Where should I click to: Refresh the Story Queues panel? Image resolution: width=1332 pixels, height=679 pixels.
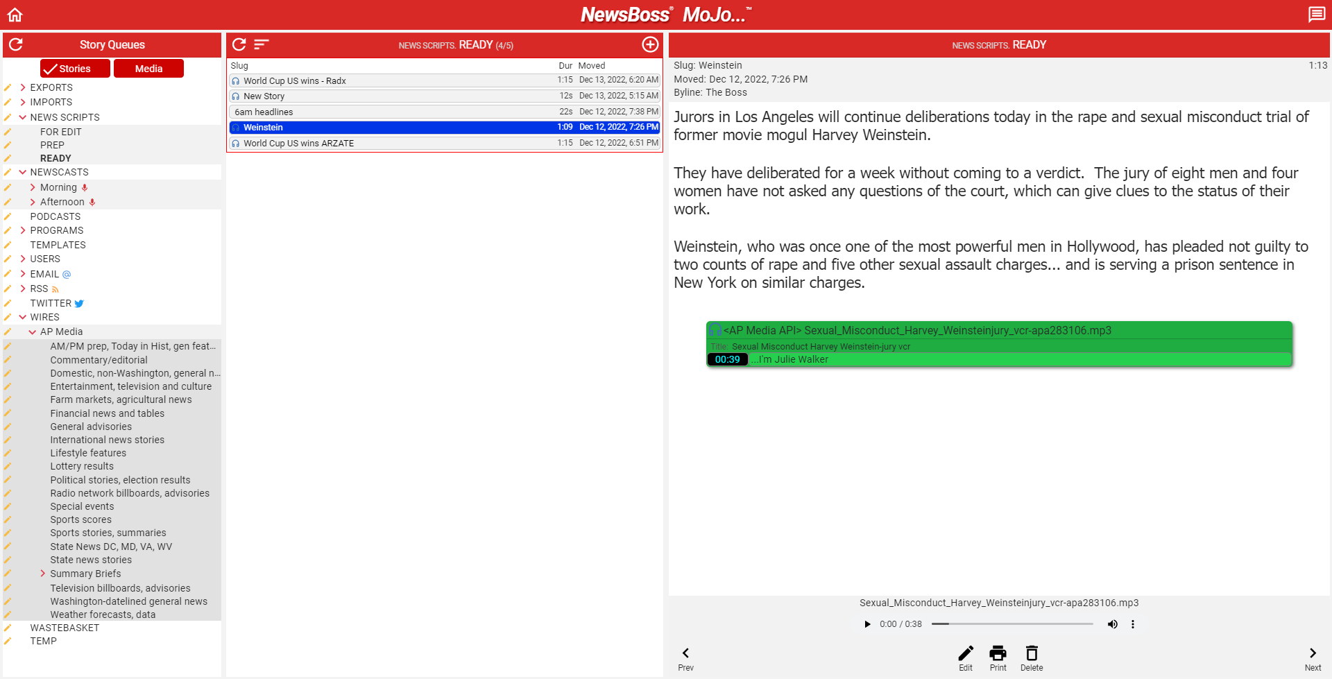pos(16,44)
